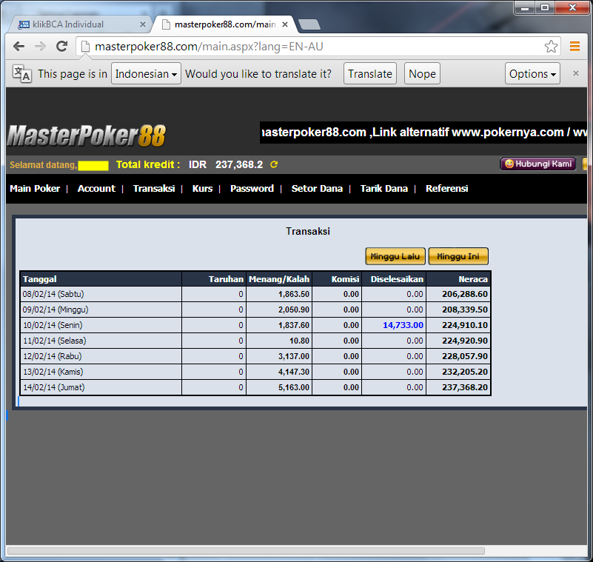
Task: Open the Referensi menu item
Action: (446, 188)
